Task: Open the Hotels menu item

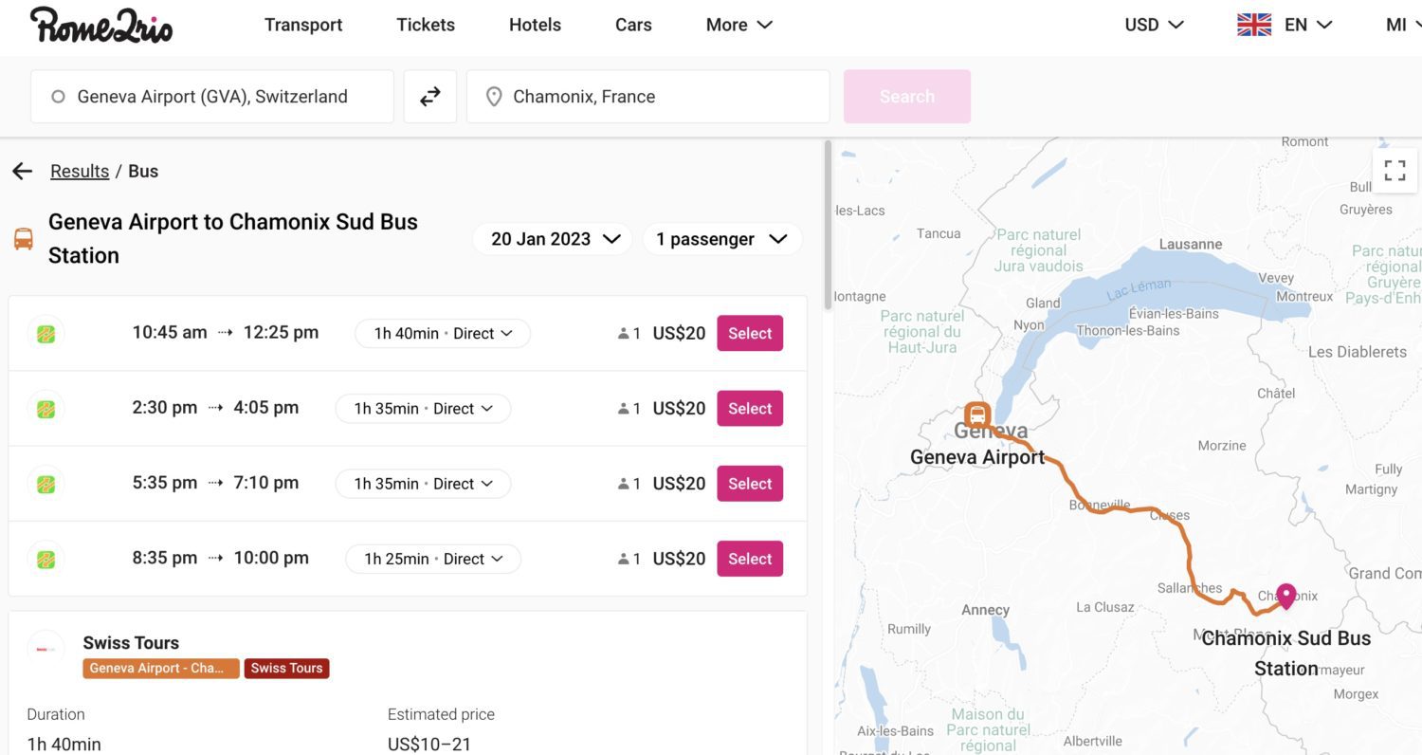Action: [x=535, y=26]
